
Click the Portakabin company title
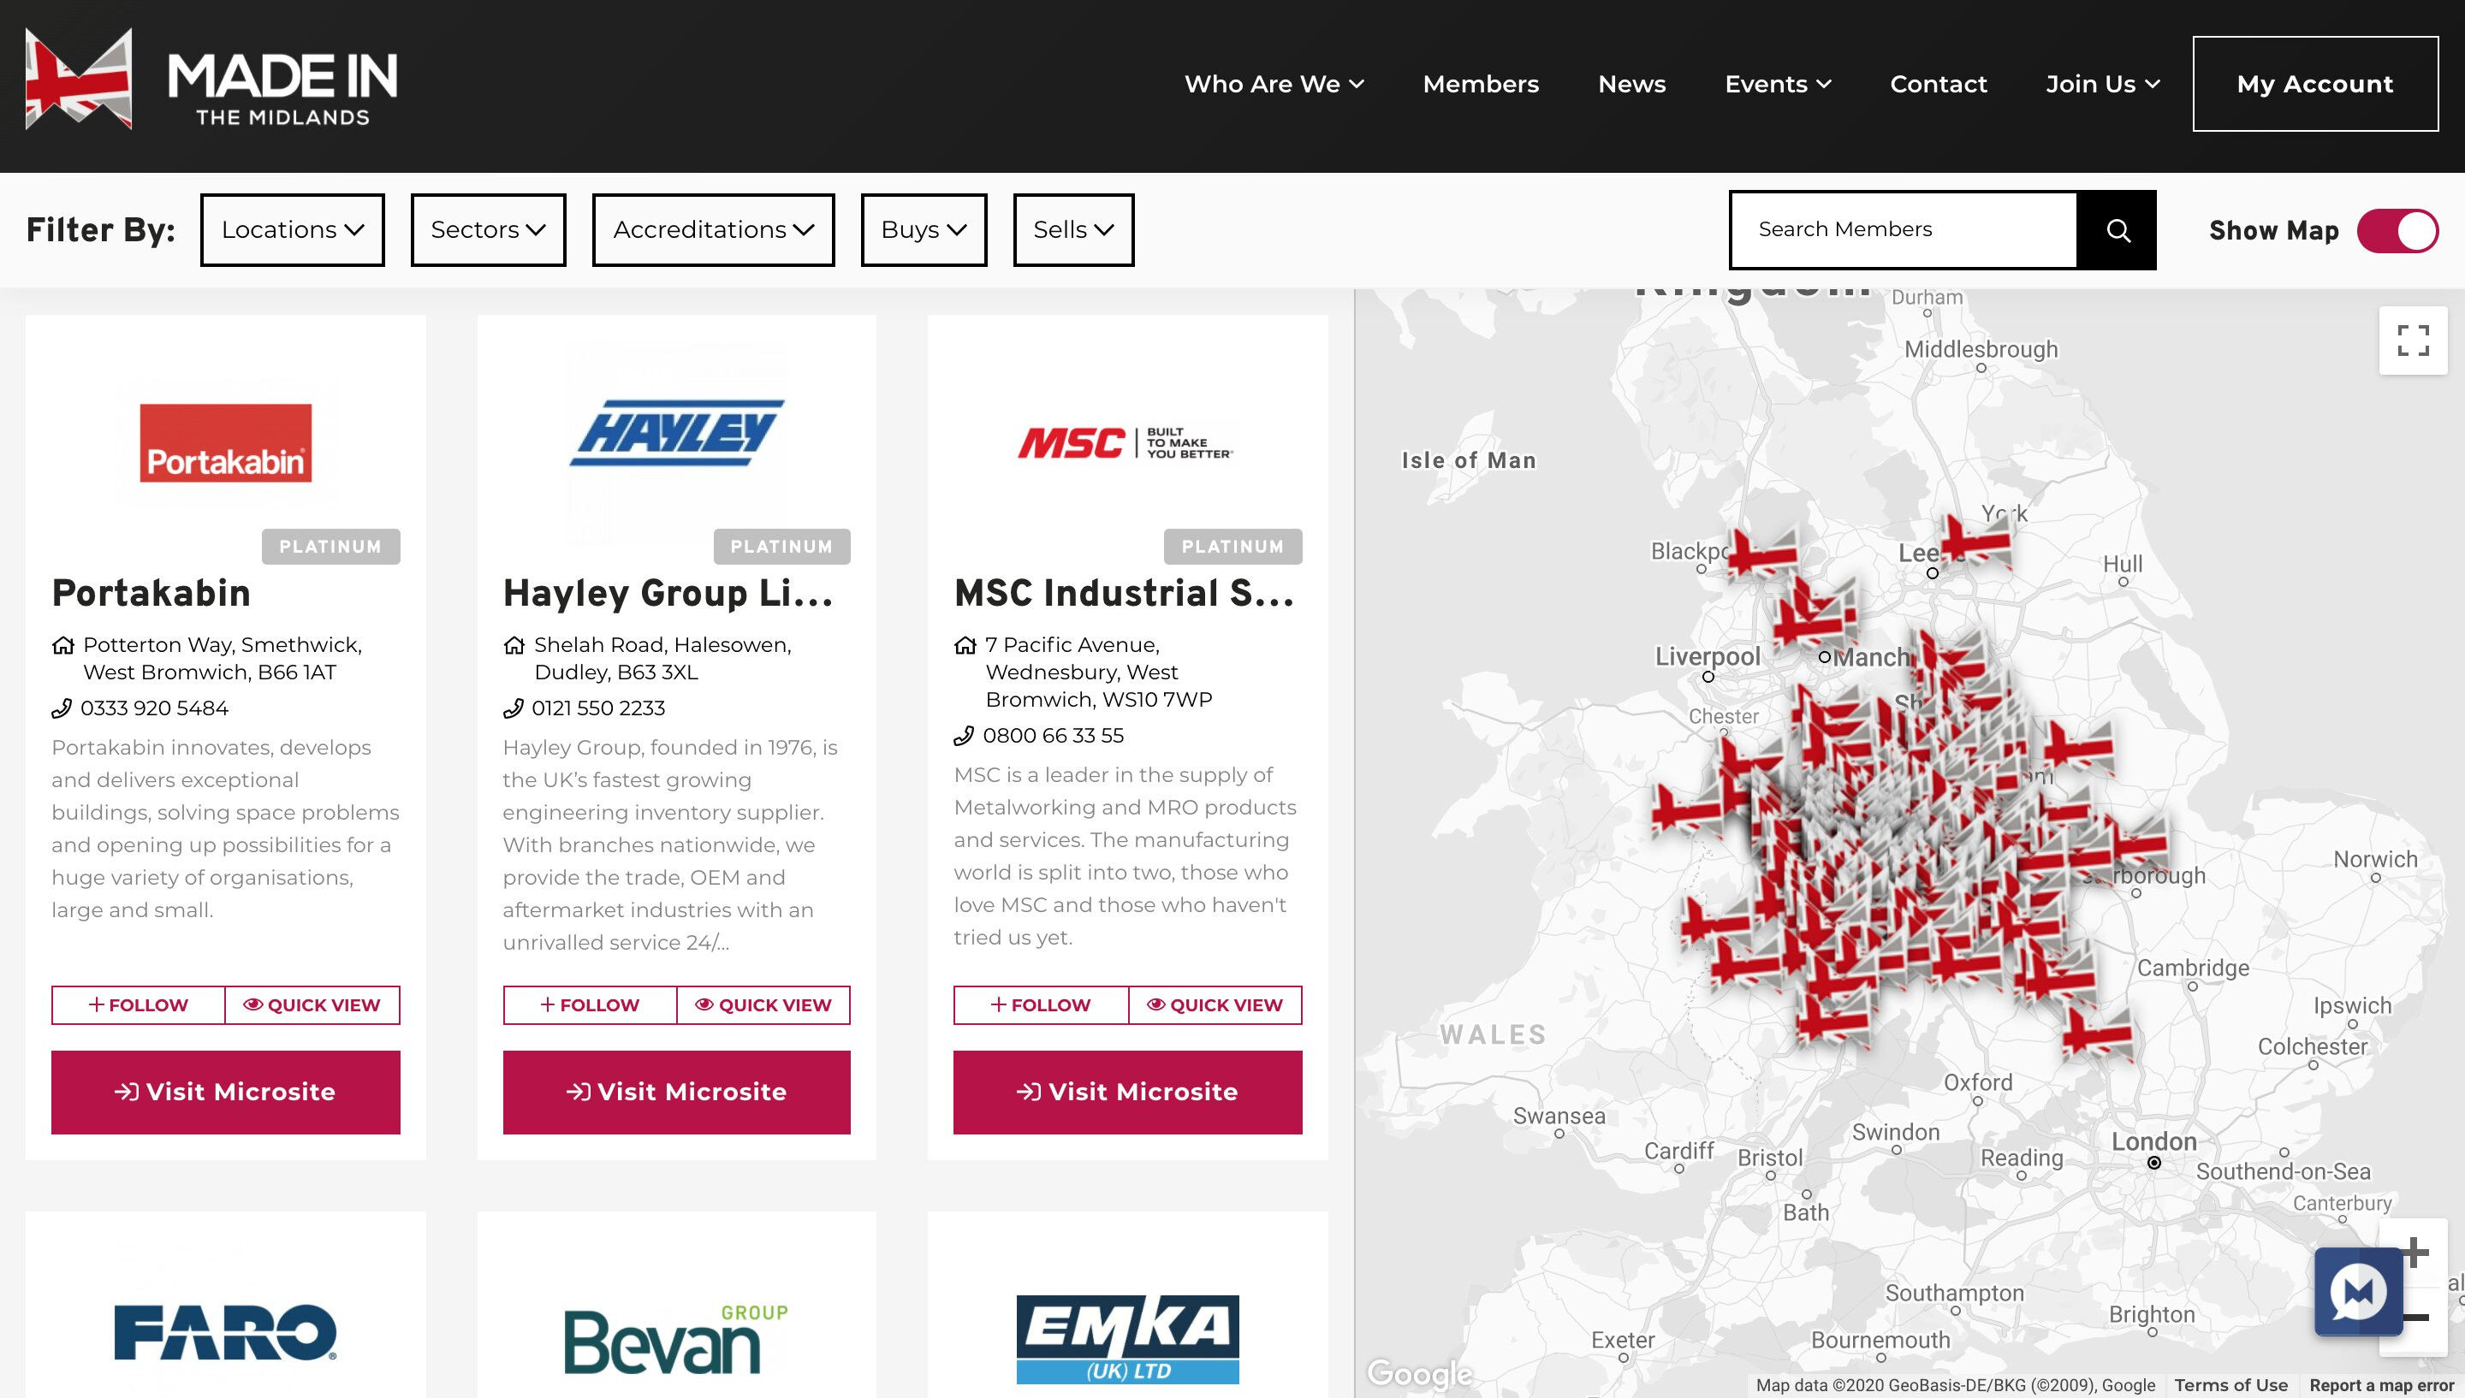pos(151,592)
